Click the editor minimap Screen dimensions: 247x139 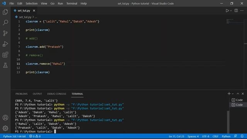point(235,21)
